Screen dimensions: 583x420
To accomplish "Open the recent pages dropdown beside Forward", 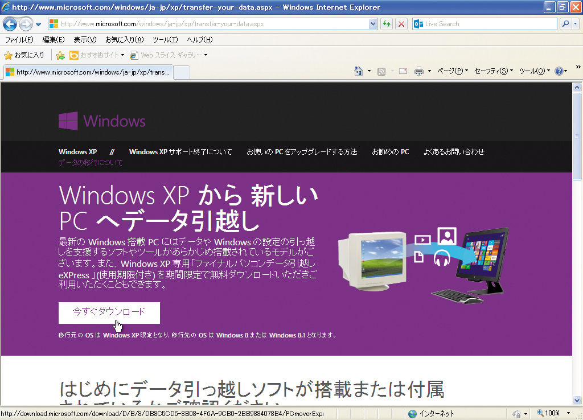I will [x=38, y=24].
